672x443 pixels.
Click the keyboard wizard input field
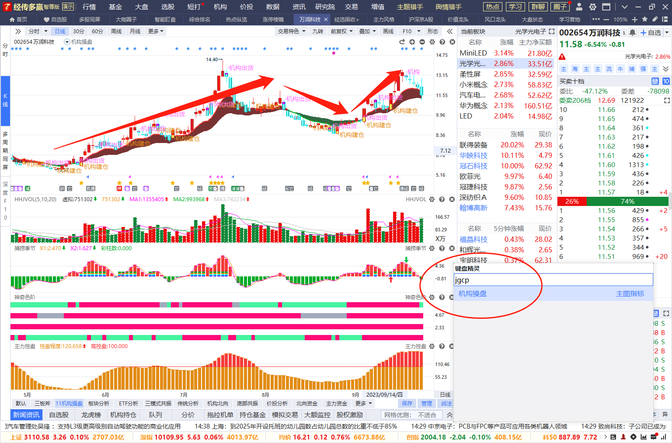554,280
